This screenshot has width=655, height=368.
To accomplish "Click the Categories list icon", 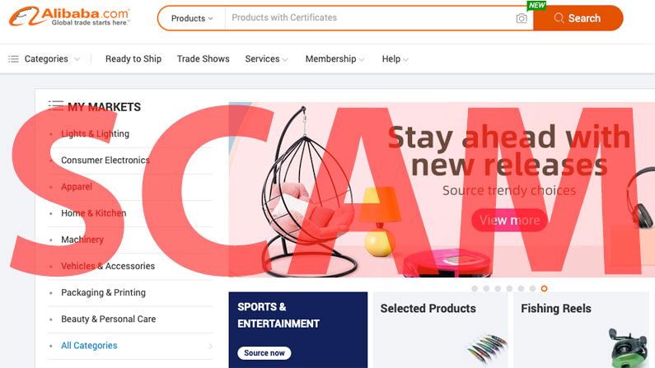I will click(13, 58).
